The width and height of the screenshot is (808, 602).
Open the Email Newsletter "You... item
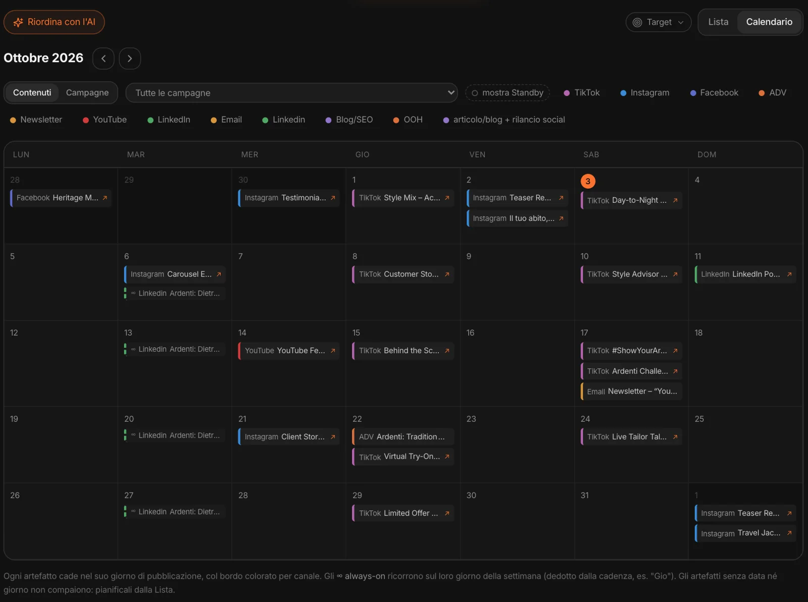(631, 392)
